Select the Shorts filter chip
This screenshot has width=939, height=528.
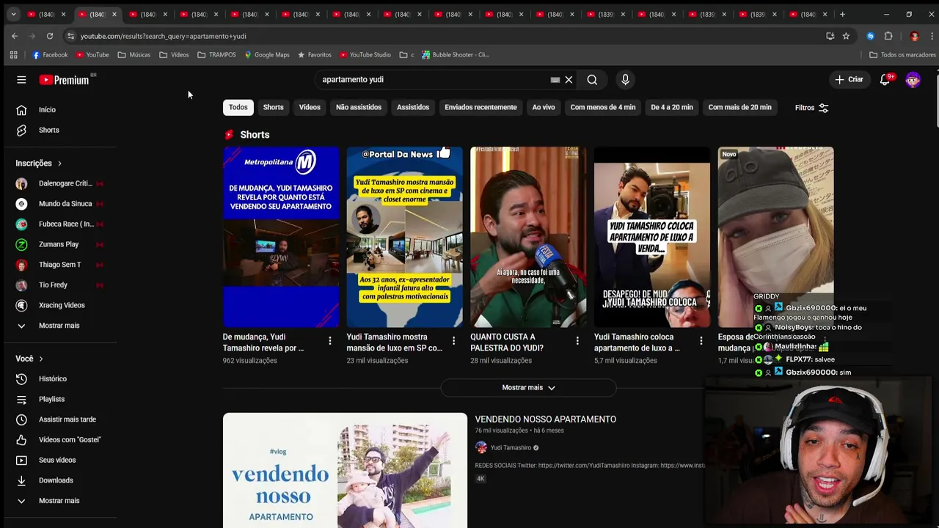[x=273, y=107]
